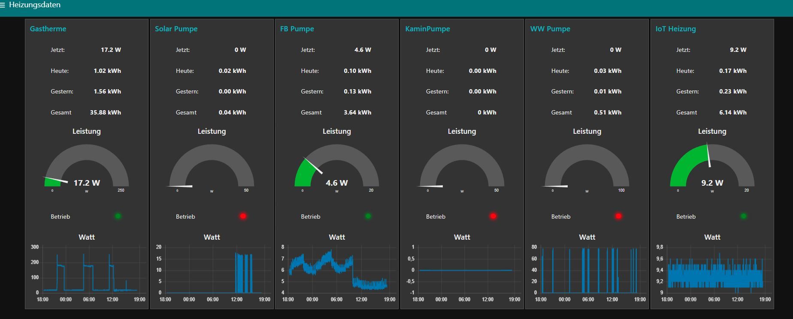Click Gastherme Gestern value 1.56 kWh

(x=107, y=91)
